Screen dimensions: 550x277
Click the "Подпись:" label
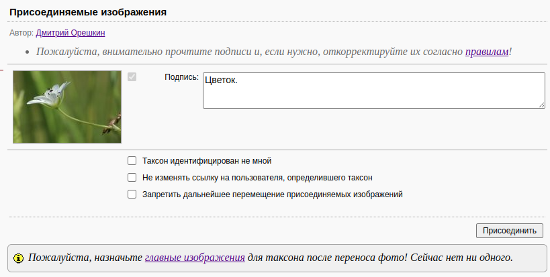pos(181,77)
